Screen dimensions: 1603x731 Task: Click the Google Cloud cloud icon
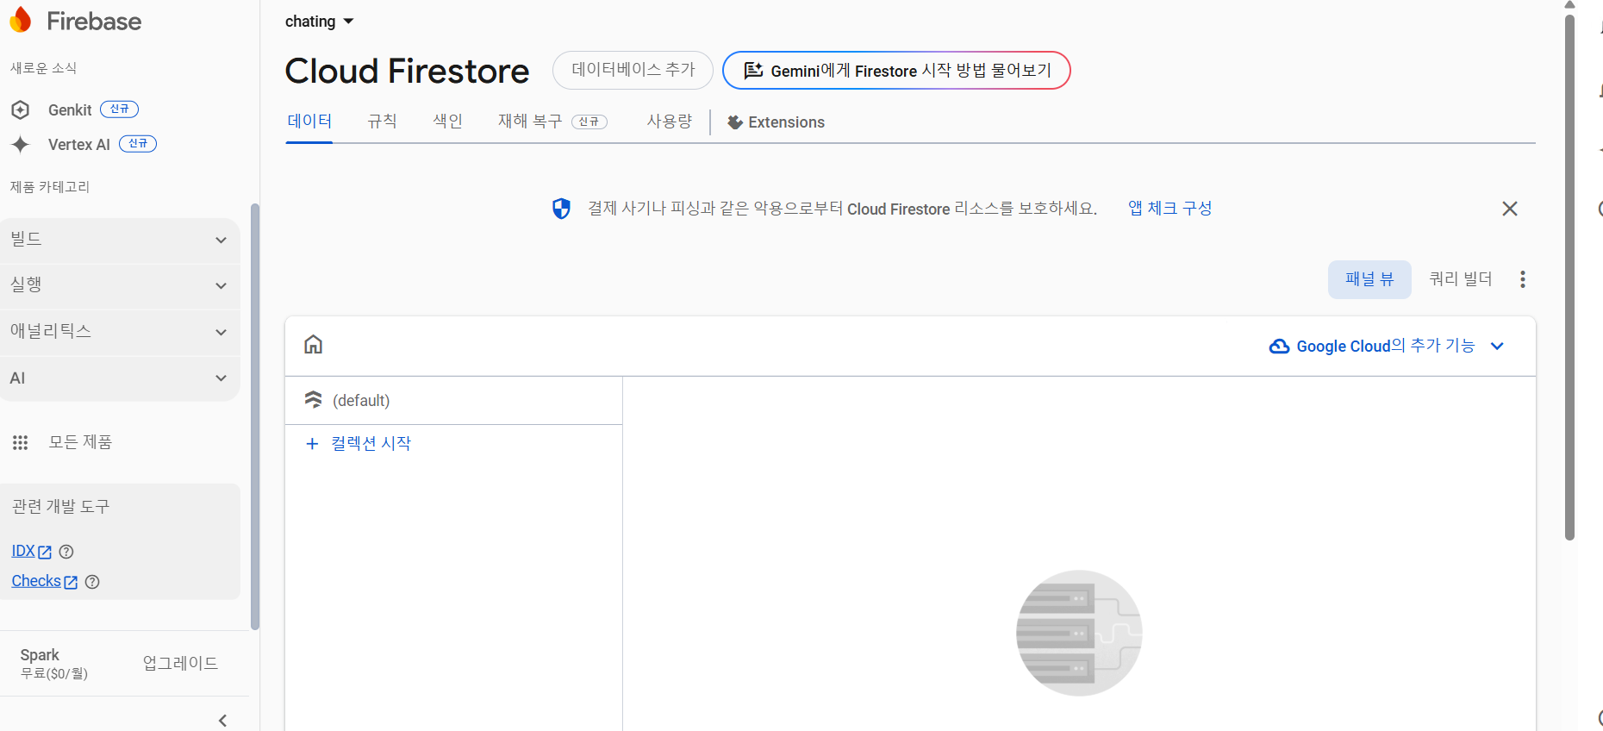pyautogui.click(x=1280, y=347)
